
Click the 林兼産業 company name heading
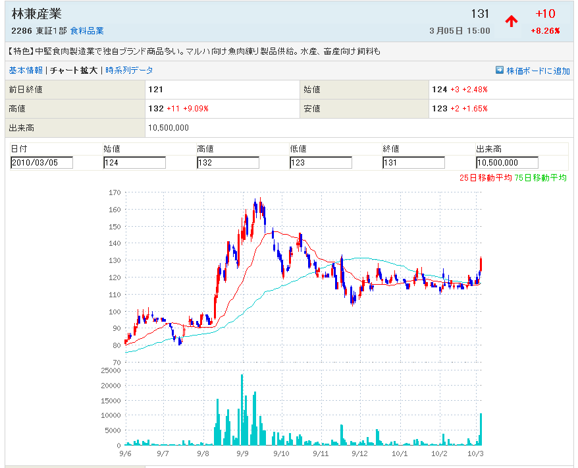(37, 14)
